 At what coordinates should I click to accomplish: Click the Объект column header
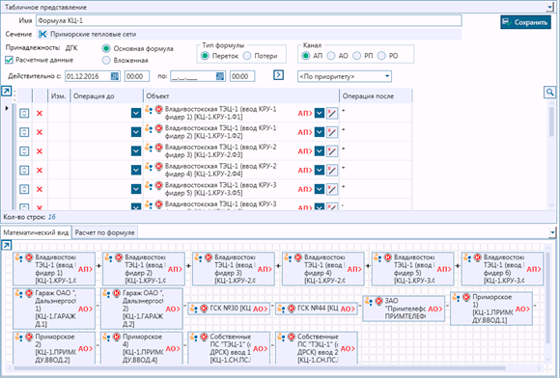click(241, 95)
